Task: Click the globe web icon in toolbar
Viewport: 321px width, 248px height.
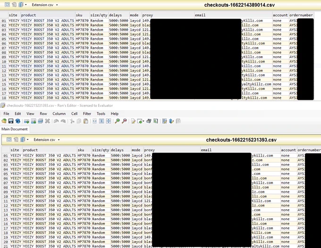Action: tap(18, 121)
